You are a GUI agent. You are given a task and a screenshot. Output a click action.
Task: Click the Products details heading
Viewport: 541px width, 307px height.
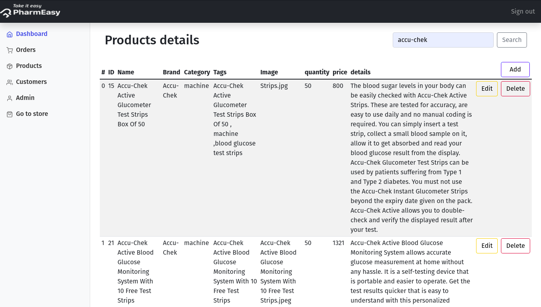pyautogui.click(x=152, y=40)
